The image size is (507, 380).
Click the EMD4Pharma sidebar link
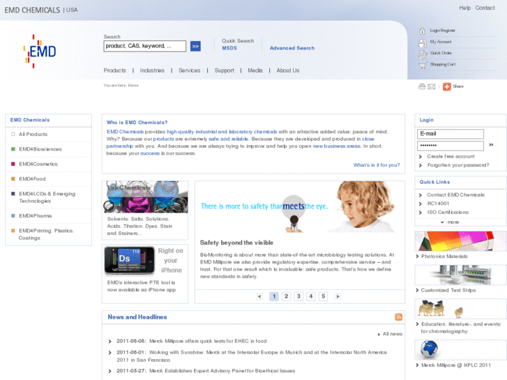(36, 215)
